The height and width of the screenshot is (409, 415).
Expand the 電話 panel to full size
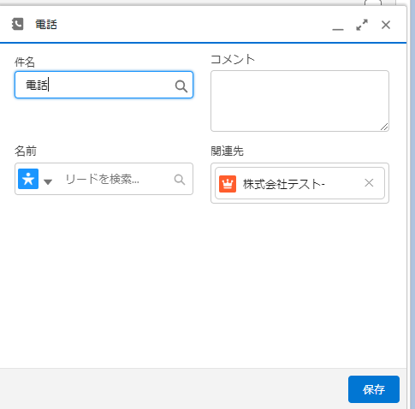click(x=362, y=25)
